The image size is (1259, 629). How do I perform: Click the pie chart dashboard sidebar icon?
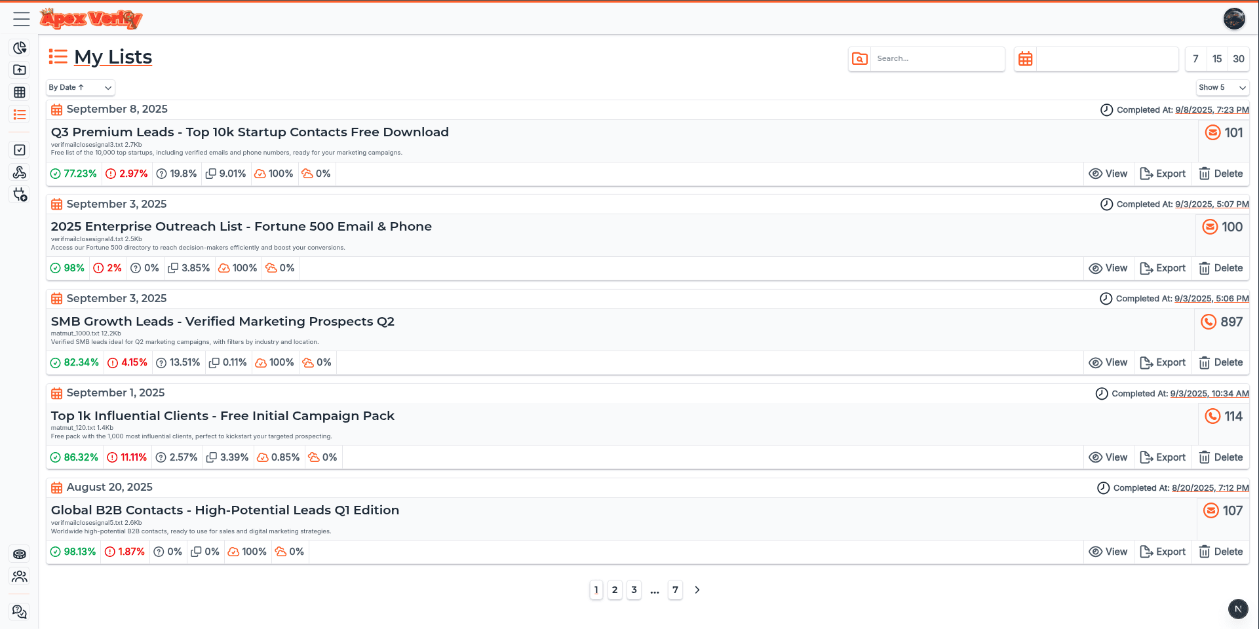(x=20, y=48)
